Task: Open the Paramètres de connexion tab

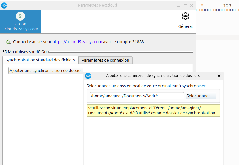Action: click(x=105, y=60)
